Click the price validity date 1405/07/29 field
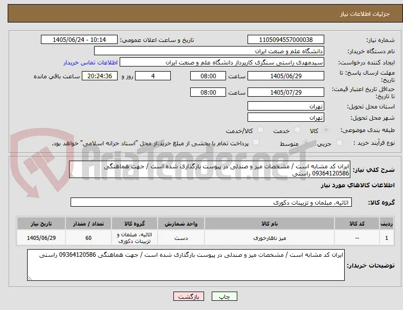403x310 pixels. coord(286,92)
